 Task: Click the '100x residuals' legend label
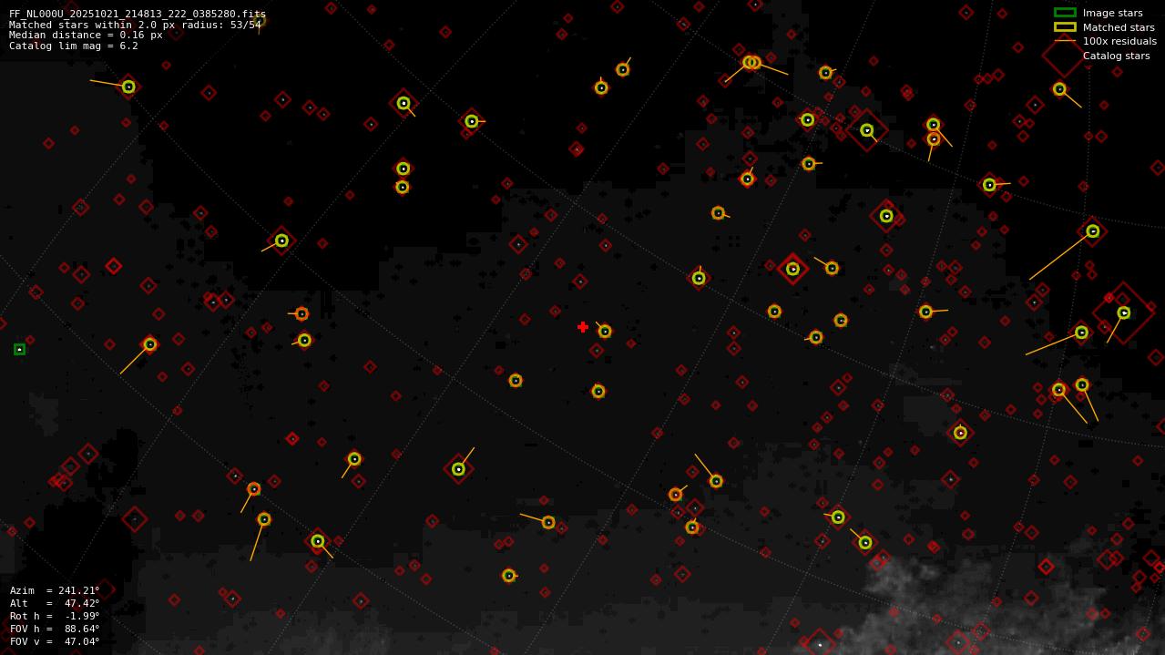[1119, 41]
